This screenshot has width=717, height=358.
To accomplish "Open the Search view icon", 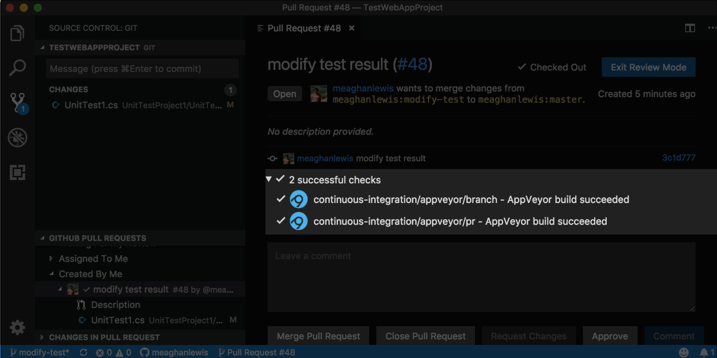I will [17, 68].
